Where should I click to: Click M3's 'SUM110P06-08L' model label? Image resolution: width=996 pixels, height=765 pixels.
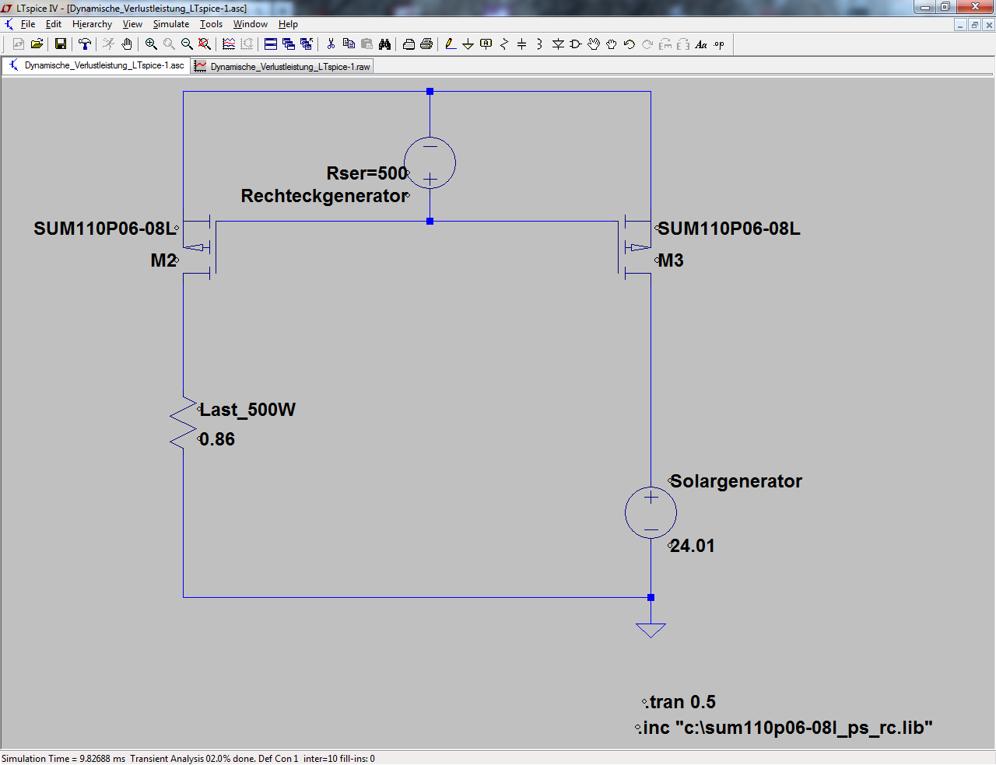tap(729, 229)
